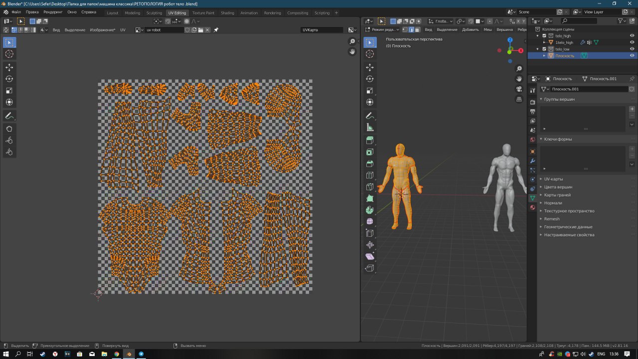Collapse the Группы вершин panel

587,99
